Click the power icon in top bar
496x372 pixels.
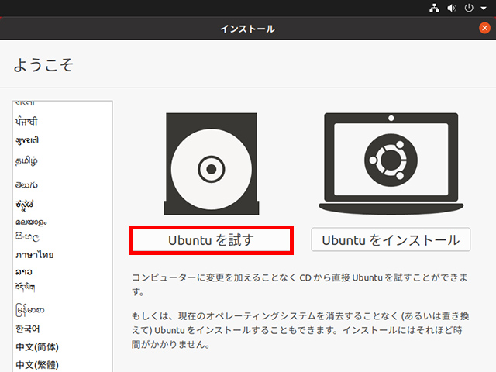(x=469, y=8)
